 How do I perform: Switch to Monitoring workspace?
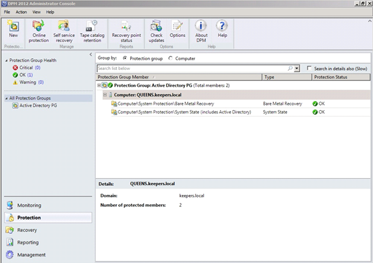(x=48, y=205)
